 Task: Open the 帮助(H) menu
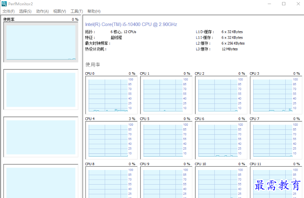pos(94,11)
